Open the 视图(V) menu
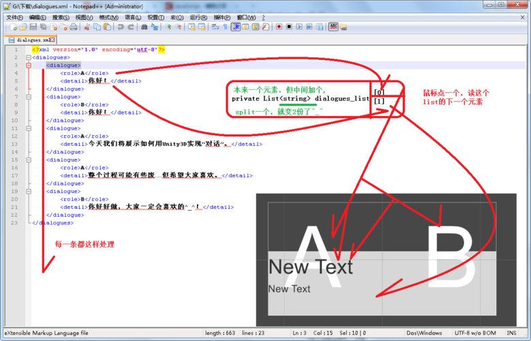 tap(84, 17)
